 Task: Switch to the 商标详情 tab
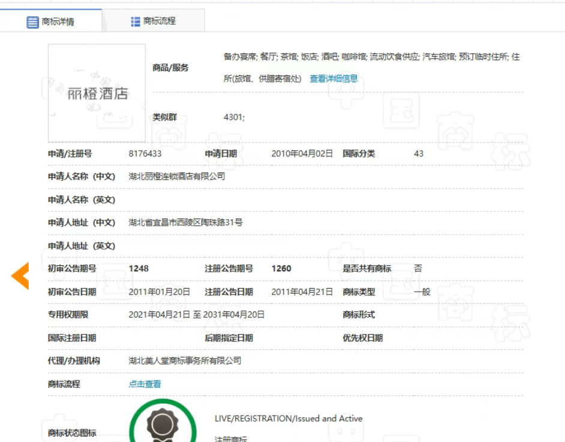pyautogui.click(x=51, y=21)
